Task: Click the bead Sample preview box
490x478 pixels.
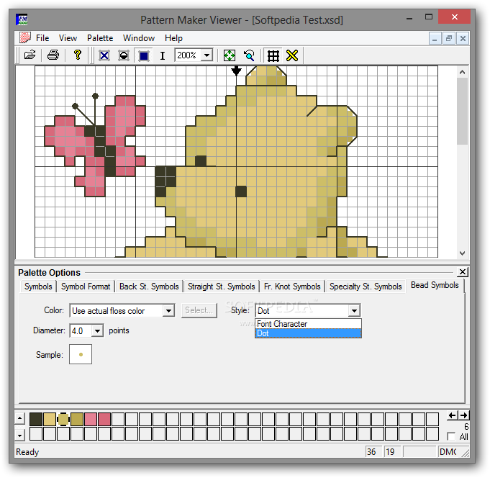Action: pos(81,354)
